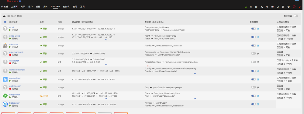Viewport: 304px width, 114px height.
Task: Enable autostart for auto_bangumi-1
Action: click(x=254, y=54)
